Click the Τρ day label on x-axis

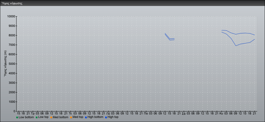pyautogui.click(x=33, y=113)
